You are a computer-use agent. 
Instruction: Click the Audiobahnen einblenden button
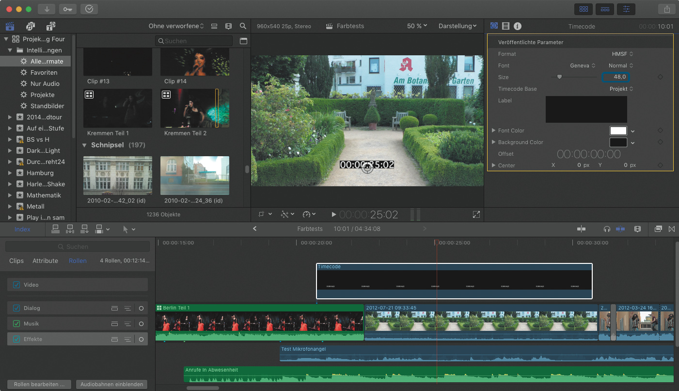tap(111, 384)
